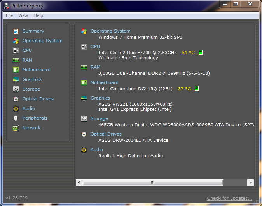The width and height of the screenshot is (262, 206).
Task: Open Network section in sidebar
Action: [31, 128]
